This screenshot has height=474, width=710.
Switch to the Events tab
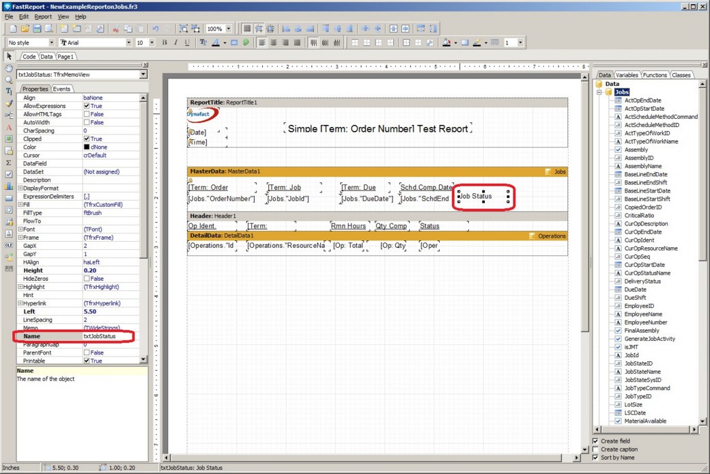pos(61,89)
